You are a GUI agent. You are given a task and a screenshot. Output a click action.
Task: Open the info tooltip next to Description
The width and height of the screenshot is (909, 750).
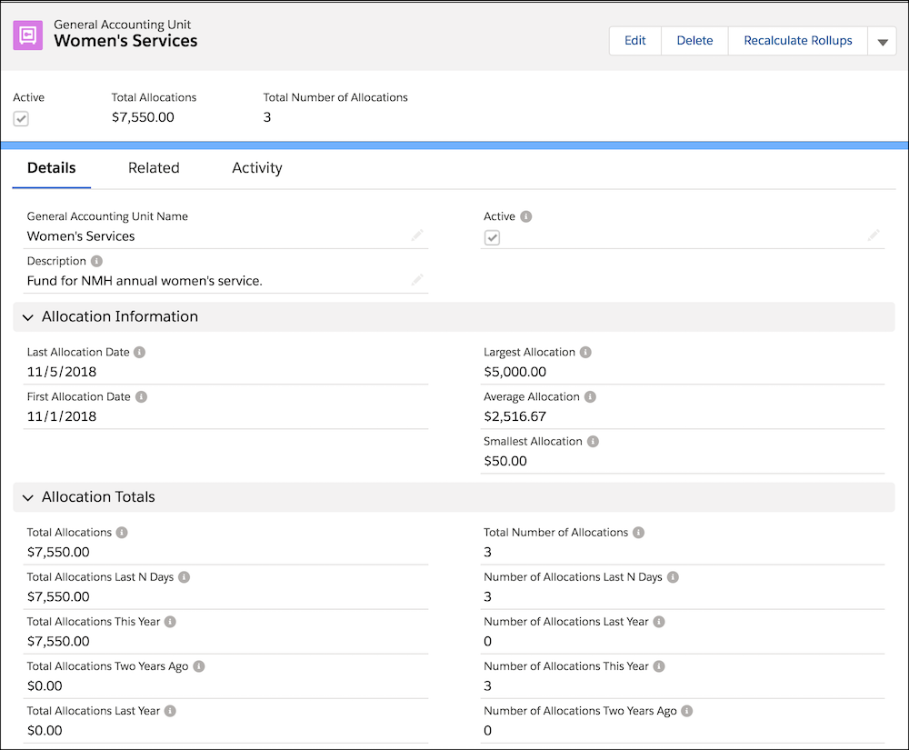(x=98, y=261)
